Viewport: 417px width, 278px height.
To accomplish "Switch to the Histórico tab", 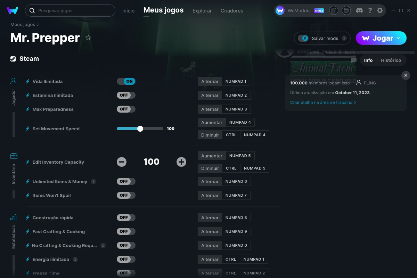I will tap(391, 60).
